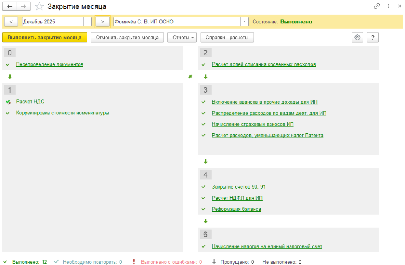Open Реформация баланса operation

(236, 209)
